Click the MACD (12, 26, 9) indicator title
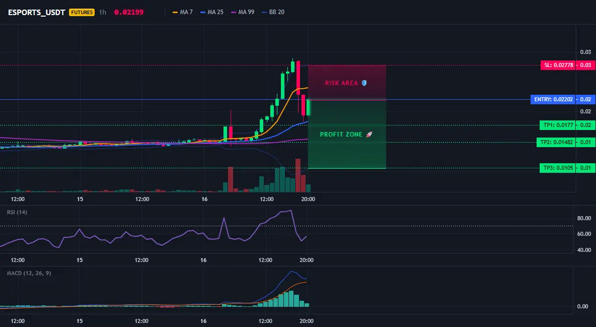 coord(29,273)
